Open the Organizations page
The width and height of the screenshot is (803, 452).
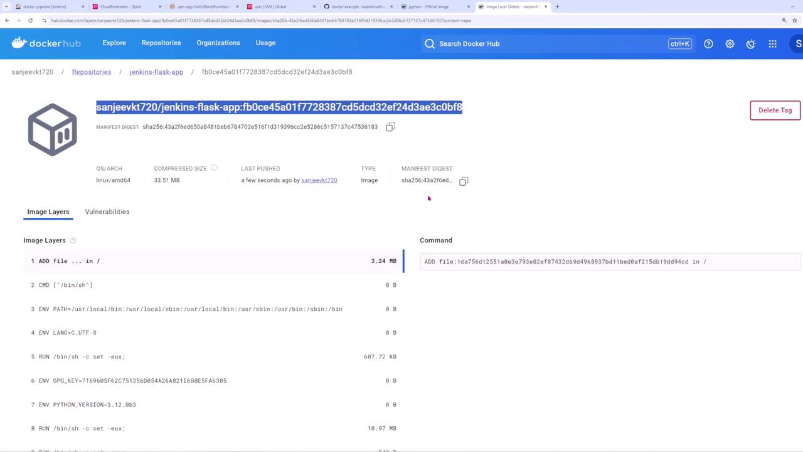(218, 43)
